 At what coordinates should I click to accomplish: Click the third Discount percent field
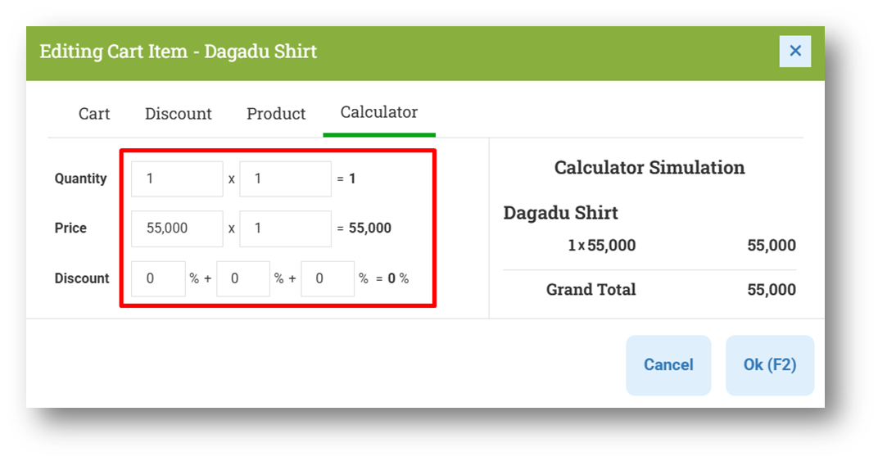coord(328,278)
